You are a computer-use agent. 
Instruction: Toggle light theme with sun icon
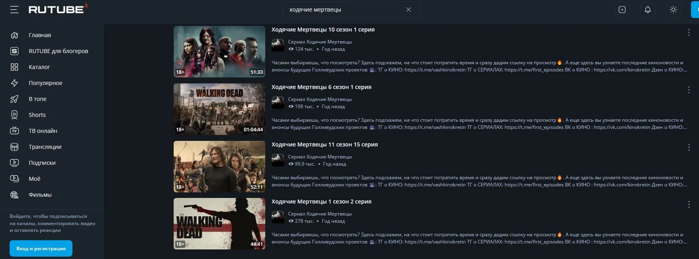click(673, 10)
